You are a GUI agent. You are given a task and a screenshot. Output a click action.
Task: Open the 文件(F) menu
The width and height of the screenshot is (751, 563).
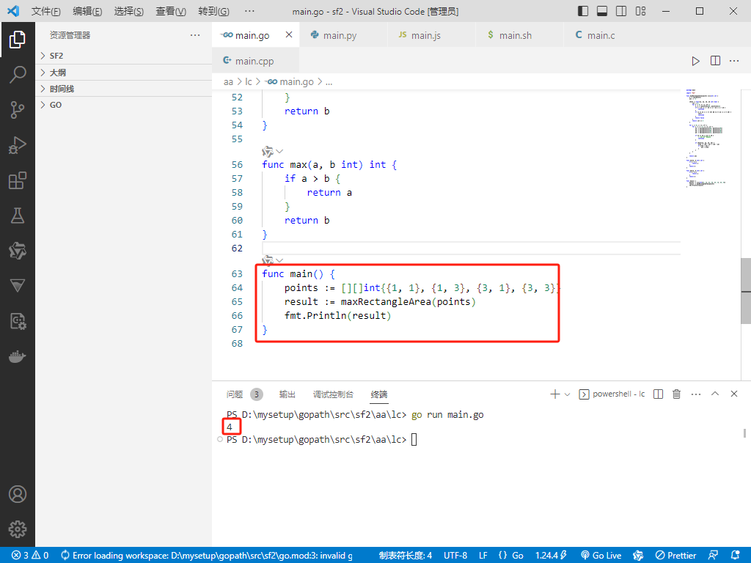point(46,11)
